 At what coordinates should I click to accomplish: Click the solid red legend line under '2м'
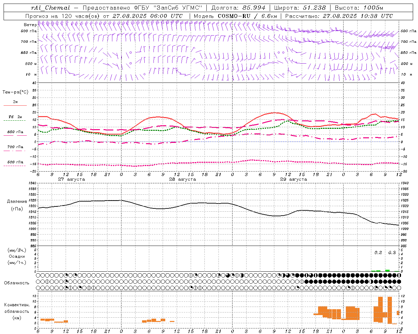point(15,105)
